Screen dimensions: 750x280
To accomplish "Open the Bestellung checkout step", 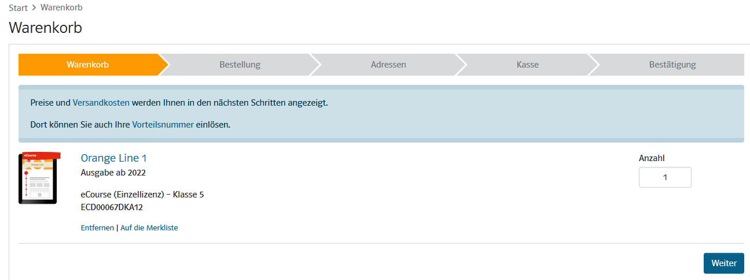I will [240, 65].
